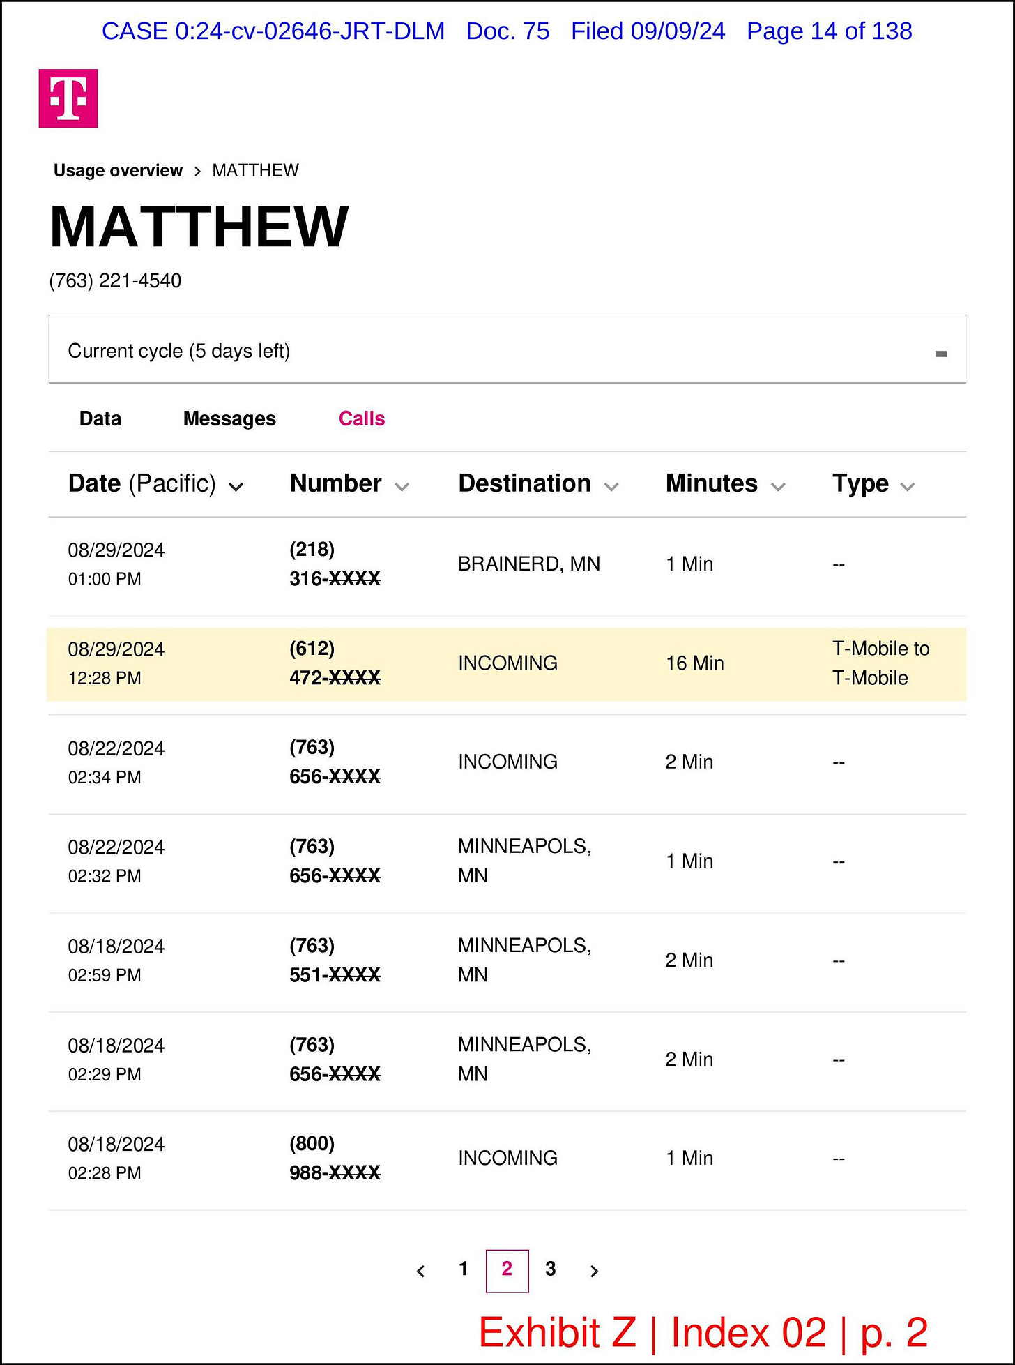Click the phone number (763) 221-4540
Image resolution: width=1015 pixels, height=1365 pixels.
click(115, 281)
